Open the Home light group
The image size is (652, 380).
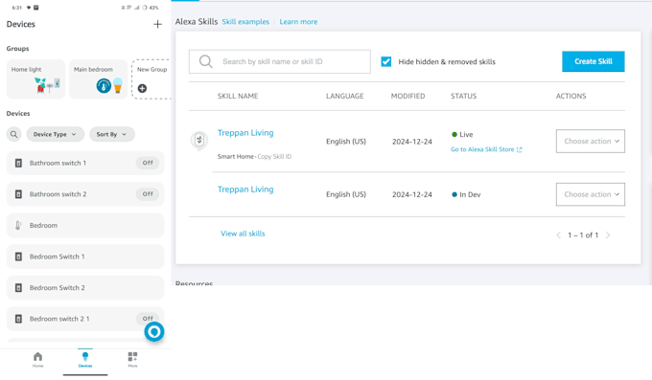click(35, 78)
